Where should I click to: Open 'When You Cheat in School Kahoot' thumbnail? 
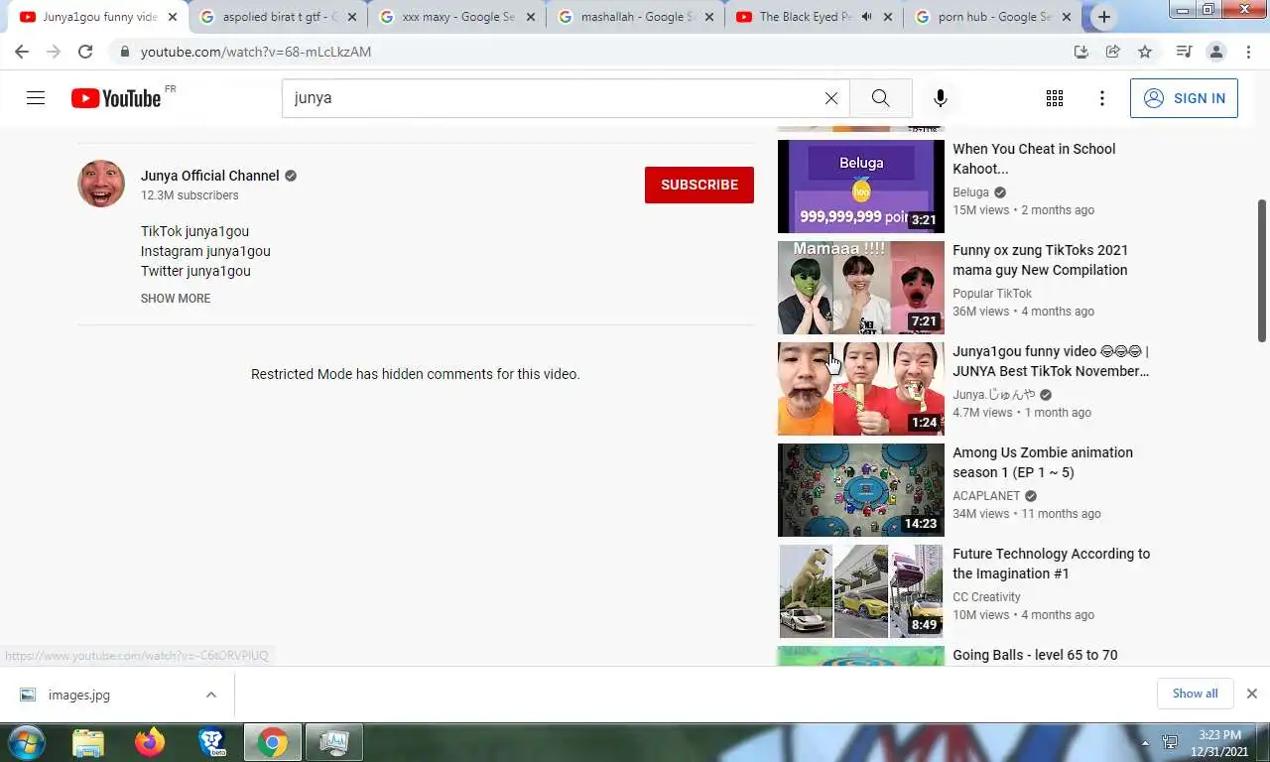tap(861, 187)
